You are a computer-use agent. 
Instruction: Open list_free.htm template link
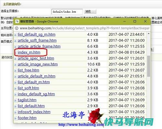click(29, 70)
